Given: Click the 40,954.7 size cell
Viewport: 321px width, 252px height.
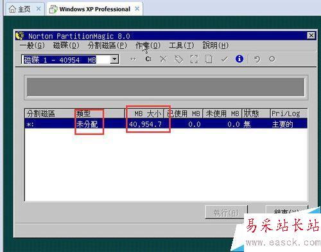Looking at the screenshot, I should tap(145, 124).
